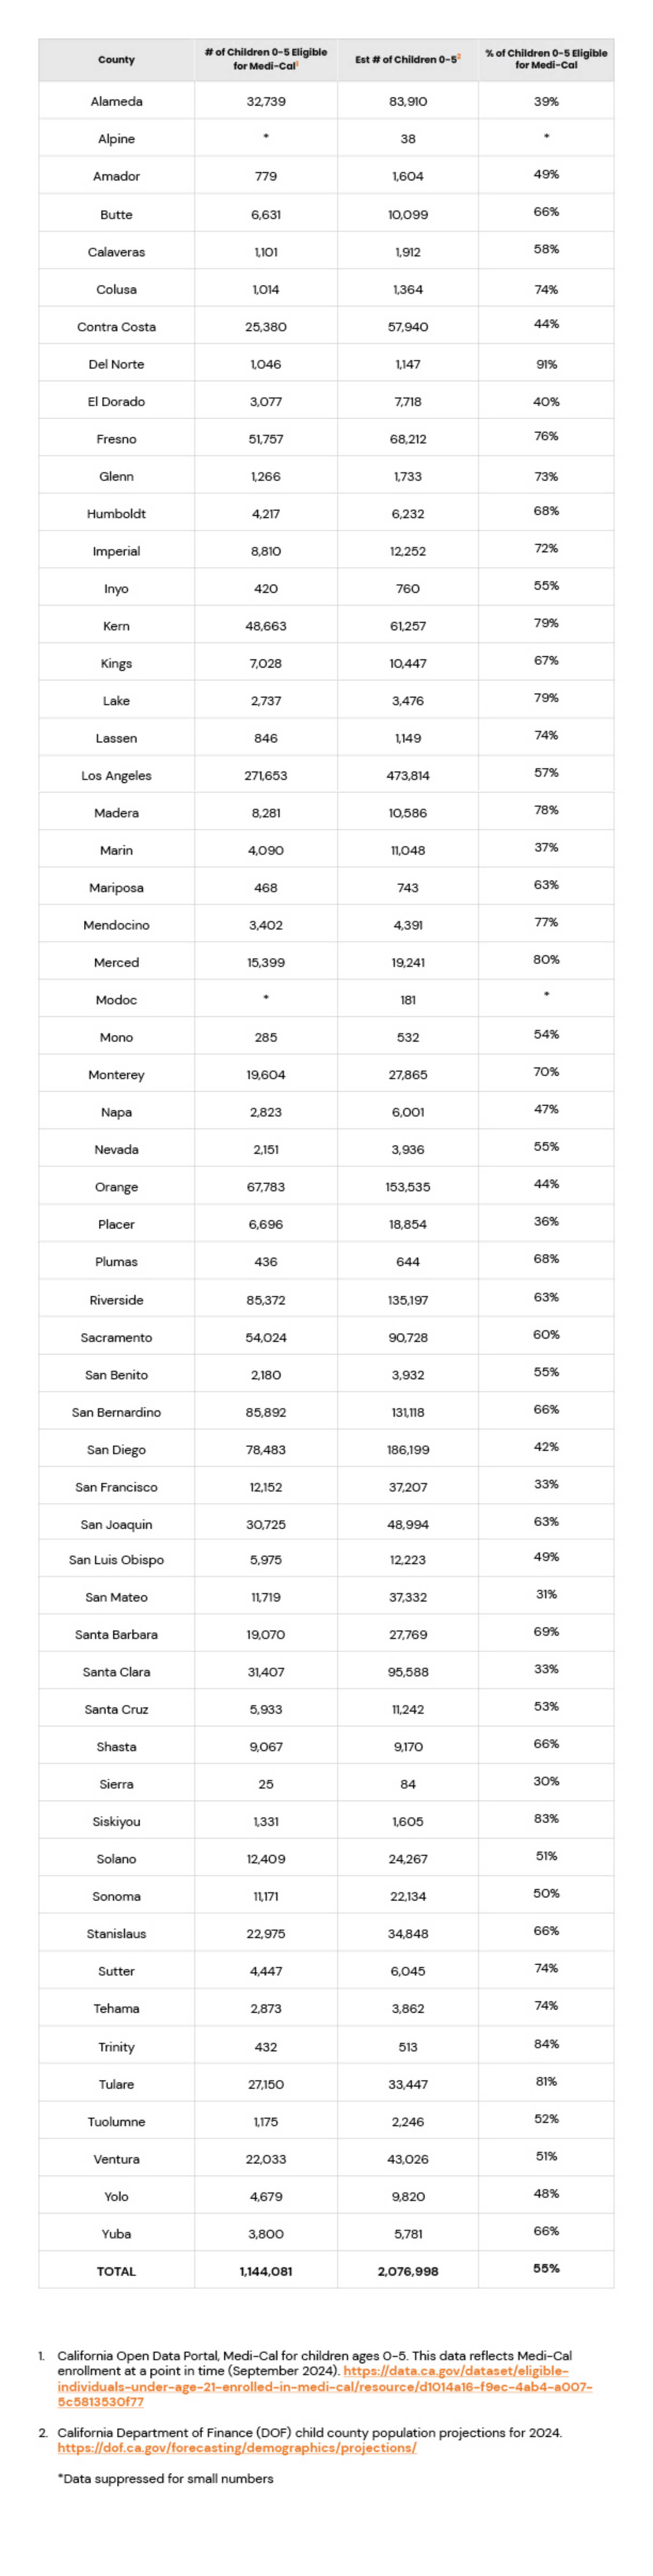Screen dimensions: 653x2576
Task: Click the Del Norte 91% cell
Action: click(546, 365)
